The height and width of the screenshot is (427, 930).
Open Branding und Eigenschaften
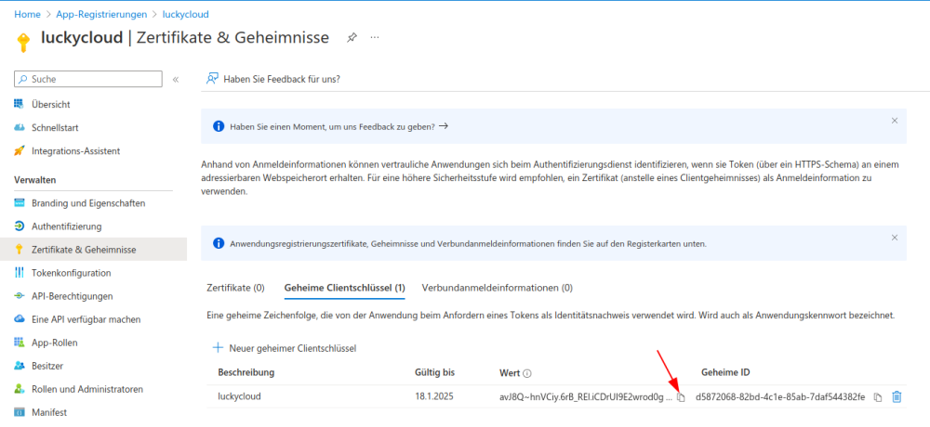(88, 203)
